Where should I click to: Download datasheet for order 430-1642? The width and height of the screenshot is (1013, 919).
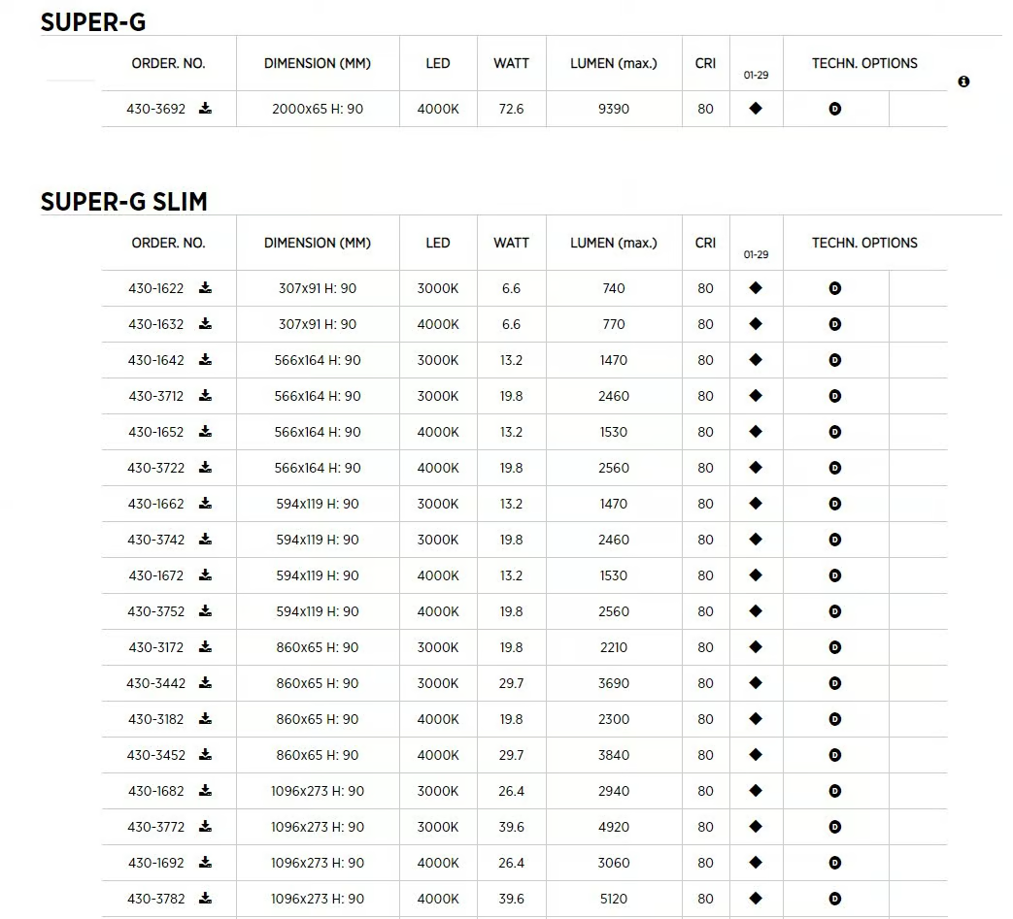206,359
